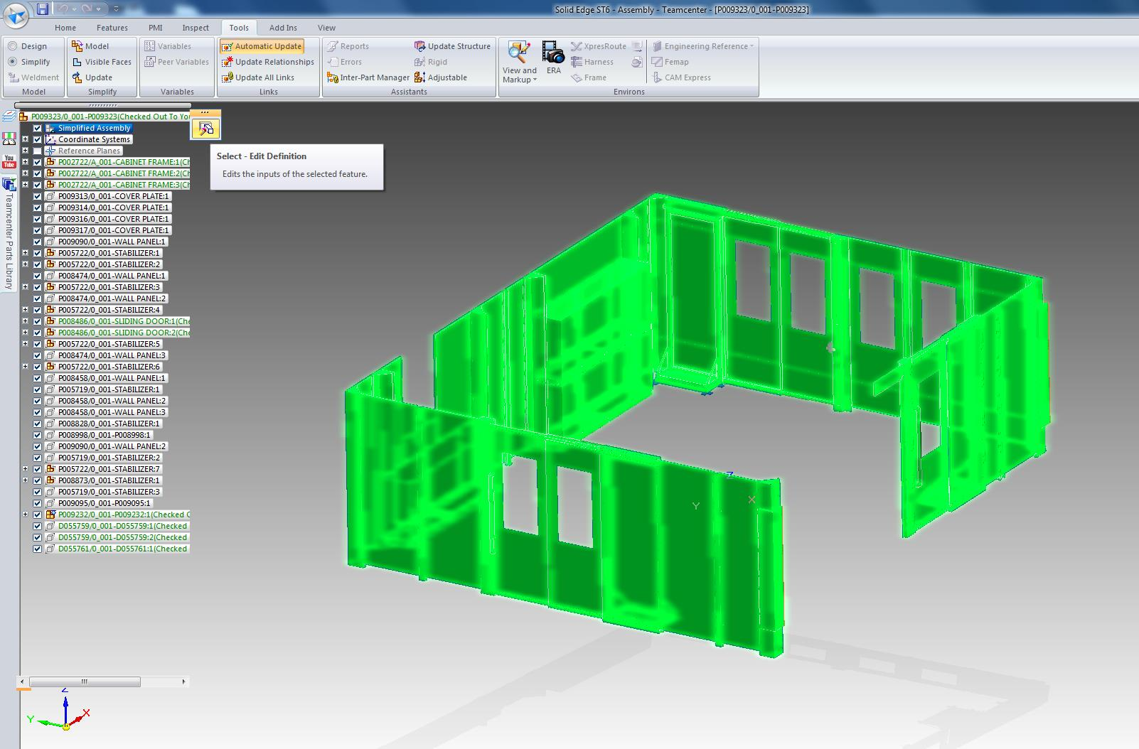Viewport: 1139px width, 749px height.
Task: Expand P009232/0_001-P009232:1 tree node
Action: tap(26, 514)
